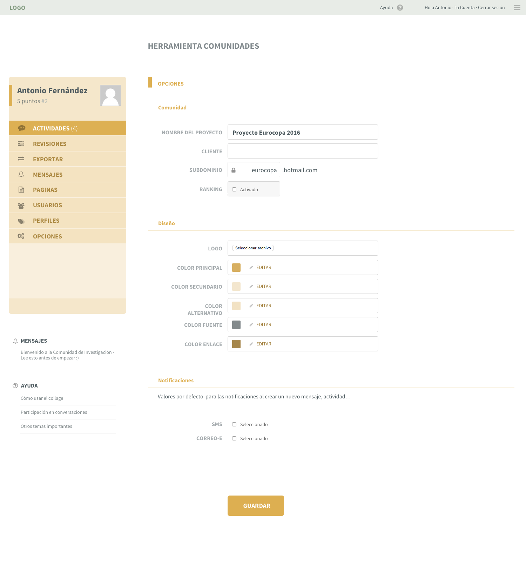This screenshot has height=579, width=526.
Task: Click the Cerrar sesión link
Action: 491,8
